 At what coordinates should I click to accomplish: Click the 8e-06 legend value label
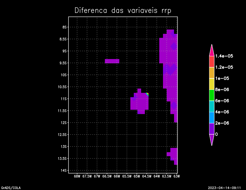point(222,89)
